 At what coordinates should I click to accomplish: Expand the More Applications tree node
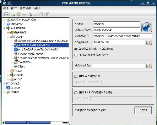point(4,20)
